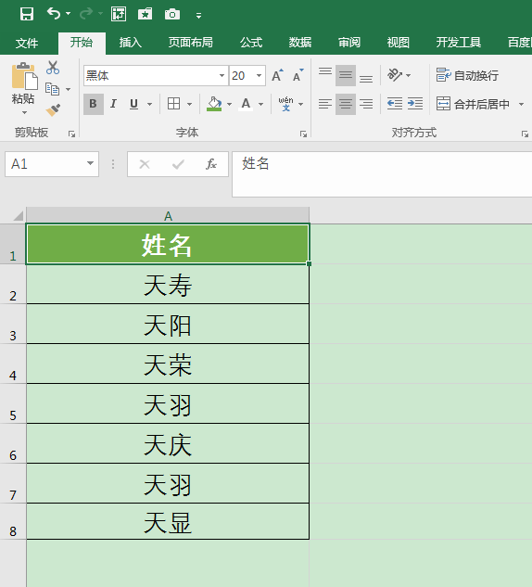The height and width of the screenshot is (587, 532).
Task: Click the 合并后居中 merge button
Action: tap(474, 104)
